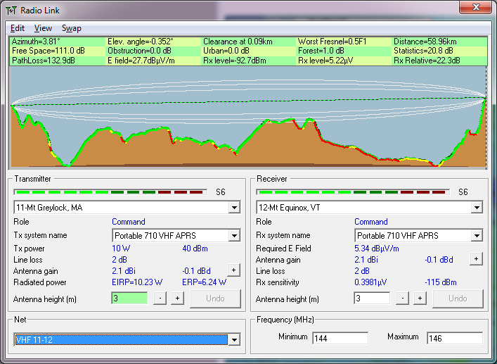Click the Azimuth=3.81° readout

(36, 42)
